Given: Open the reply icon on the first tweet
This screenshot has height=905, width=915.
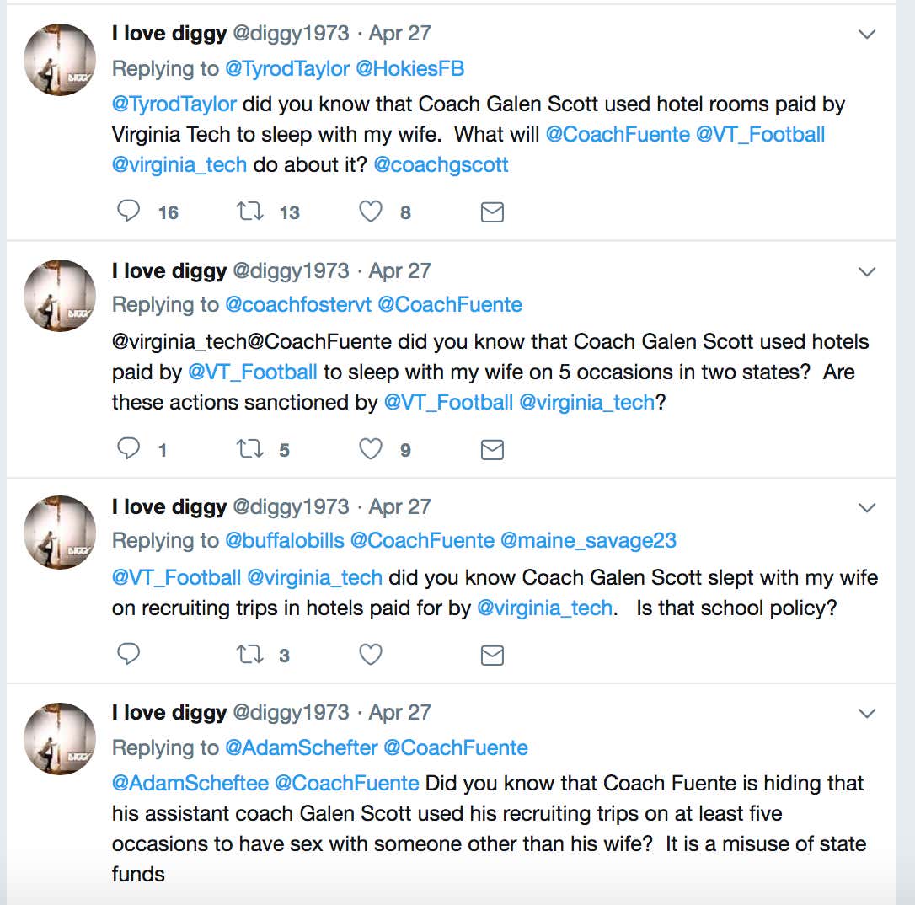Looking at the screenshot, I should click(128, 212).
